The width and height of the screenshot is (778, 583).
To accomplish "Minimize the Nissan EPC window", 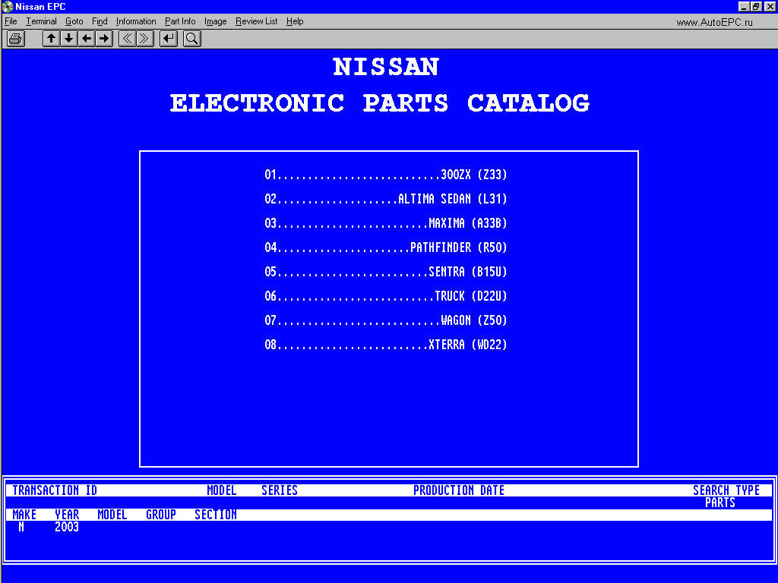I will [743, 6].
